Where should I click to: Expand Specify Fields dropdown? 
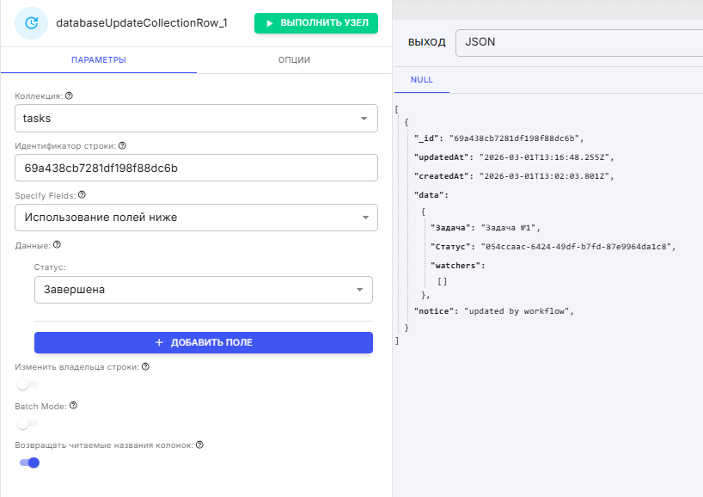click(196, 218)
